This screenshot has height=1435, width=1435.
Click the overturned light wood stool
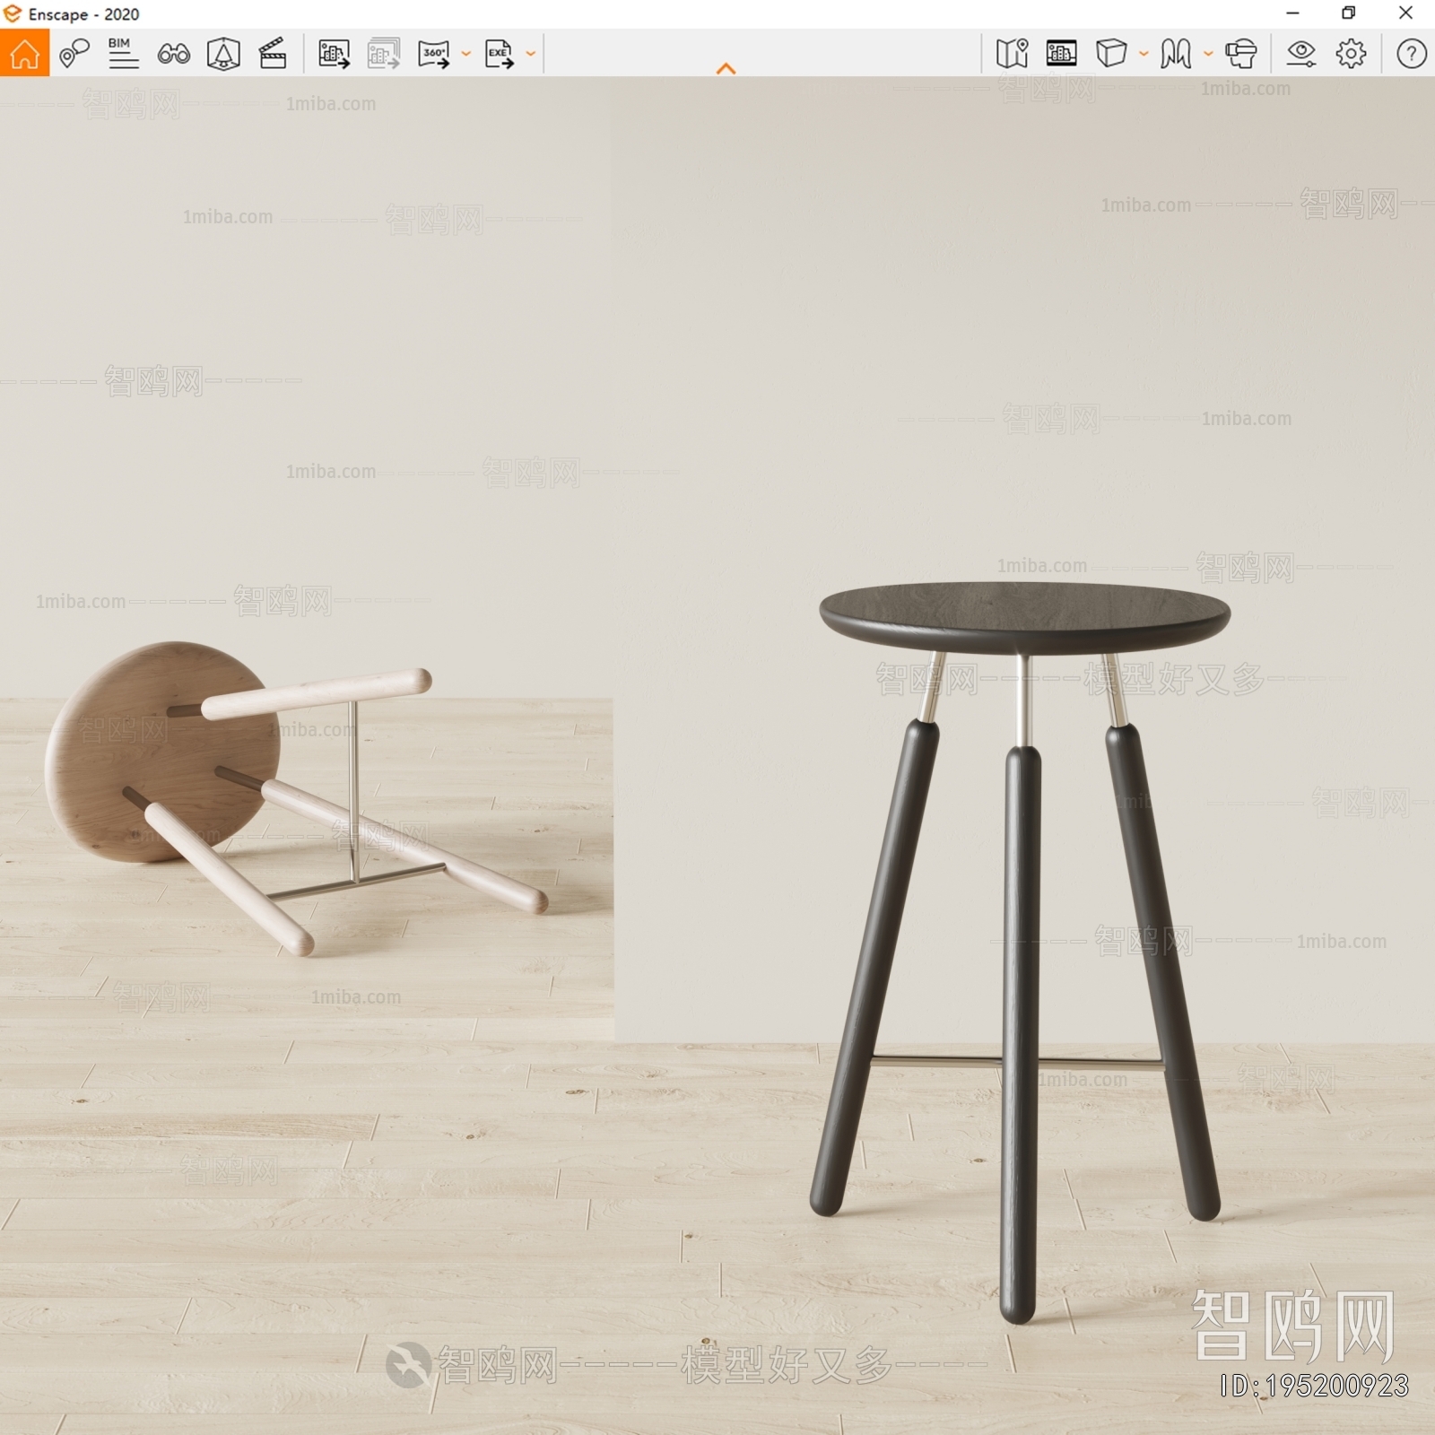(296, 798)
